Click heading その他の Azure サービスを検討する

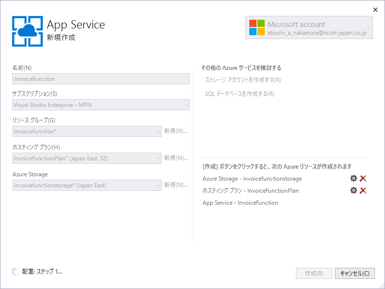[x=241, y=68]
